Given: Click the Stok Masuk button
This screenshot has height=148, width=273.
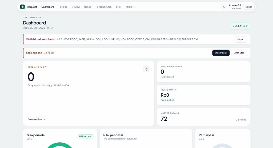Looking at the screenshot, I should tap(221, 53).
